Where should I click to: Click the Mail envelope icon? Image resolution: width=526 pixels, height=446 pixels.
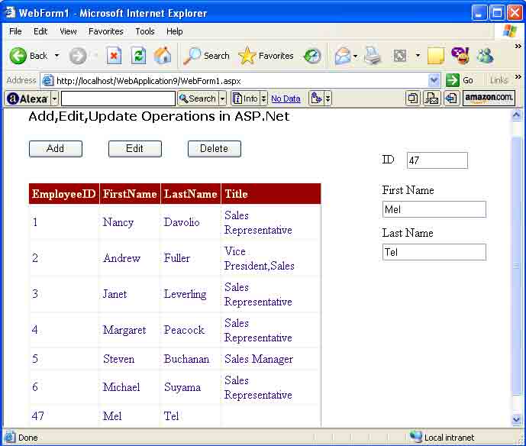click(x=342, y=56)
